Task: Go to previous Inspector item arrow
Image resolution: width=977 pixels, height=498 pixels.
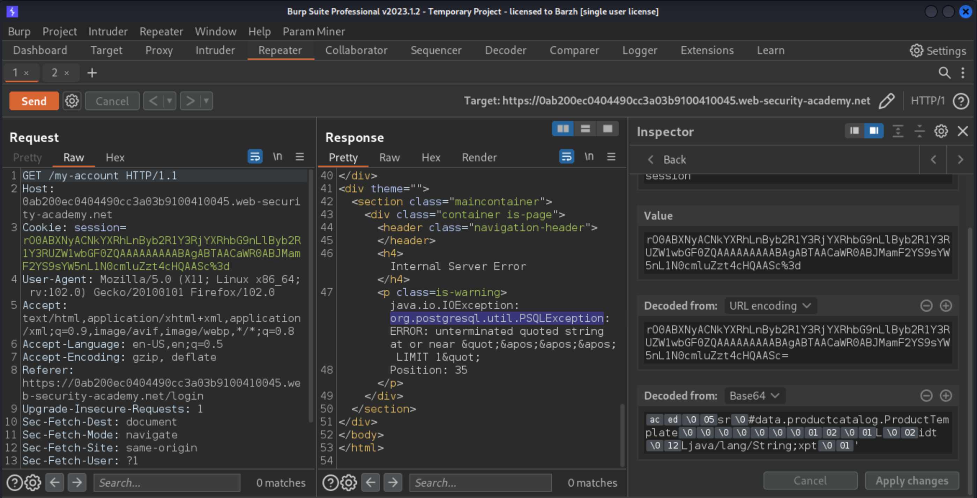Action: tap(933, 160)
